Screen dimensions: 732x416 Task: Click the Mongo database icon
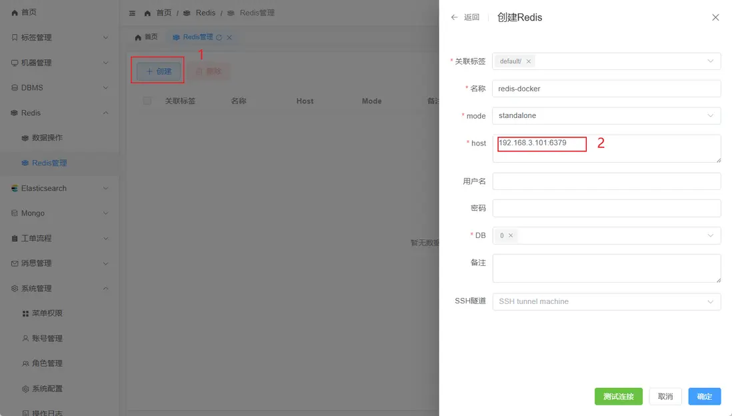(x=15, y=213)
